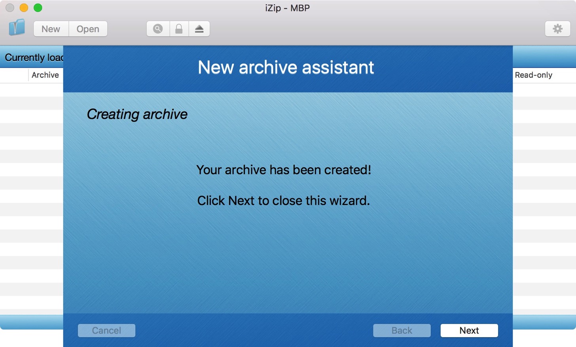Click the dimmed Back button
Screen dimensions: 576x347
(402, 330)
